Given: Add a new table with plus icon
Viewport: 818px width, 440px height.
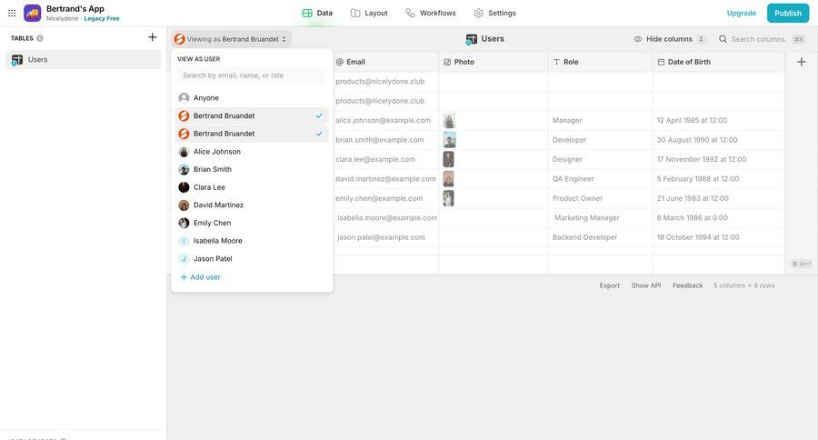Looking at the screenshot, I should 153,37.
